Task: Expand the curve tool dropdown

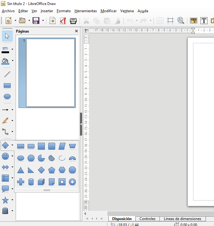Action: tap(13, 121)
